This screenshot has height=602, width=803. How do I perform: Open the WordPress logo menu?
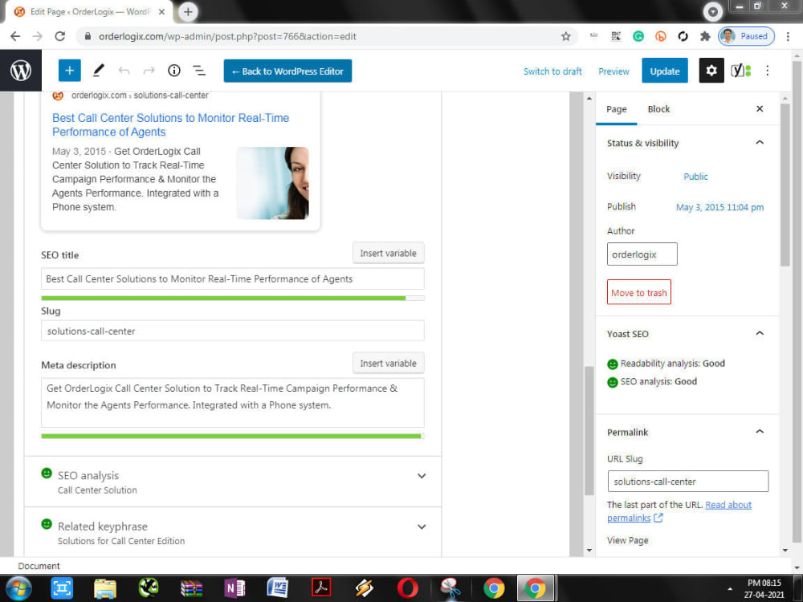[x=21, y=71]
